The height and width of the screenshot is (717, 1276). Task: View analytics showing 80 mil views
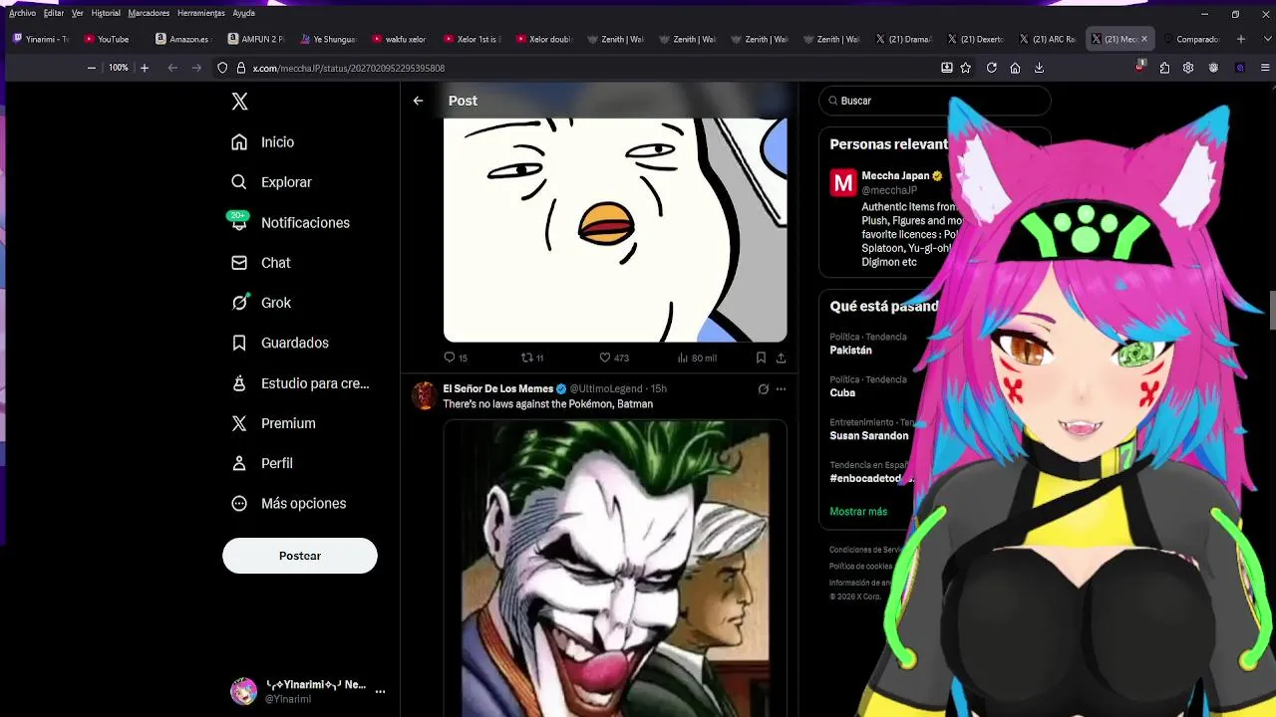coord(697,358)
